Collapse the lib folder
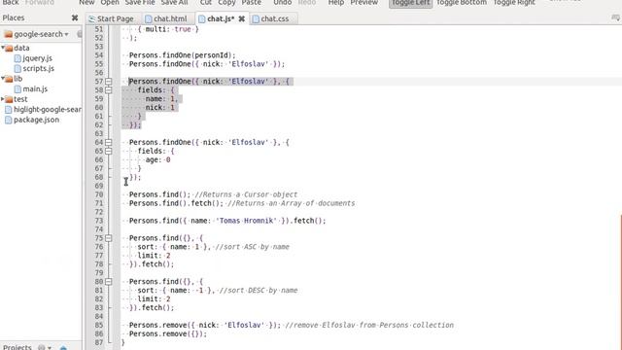This screenshot has height=350, width=622. [x=3, y=78]
